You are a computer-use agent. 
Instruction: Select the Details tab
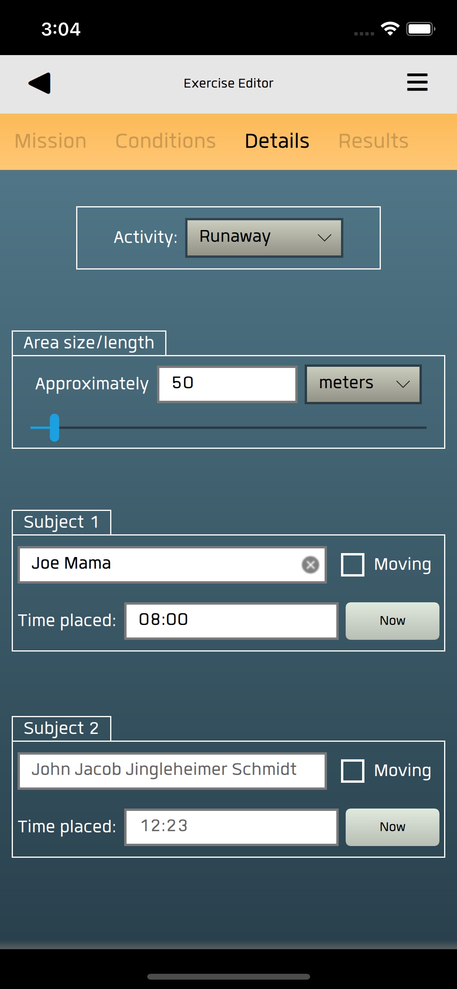[x=277, y=141]
